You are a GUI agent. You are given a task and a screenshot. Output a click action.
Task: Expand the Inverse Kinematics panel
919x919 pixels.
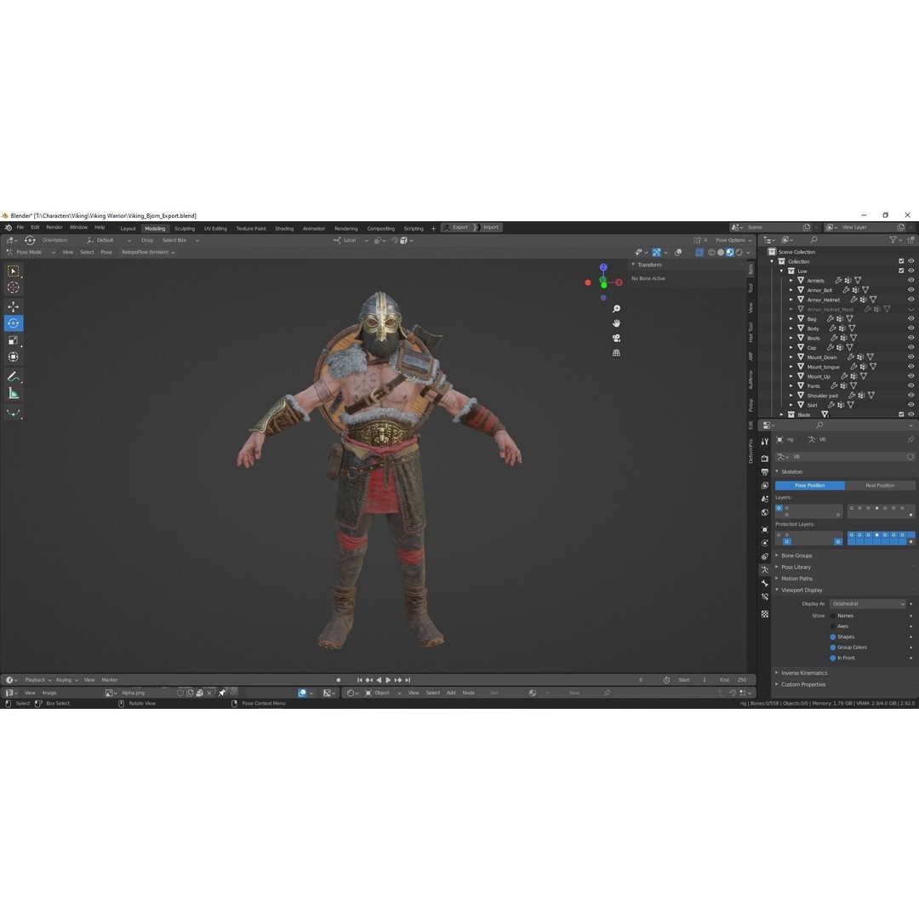point(803,673)
